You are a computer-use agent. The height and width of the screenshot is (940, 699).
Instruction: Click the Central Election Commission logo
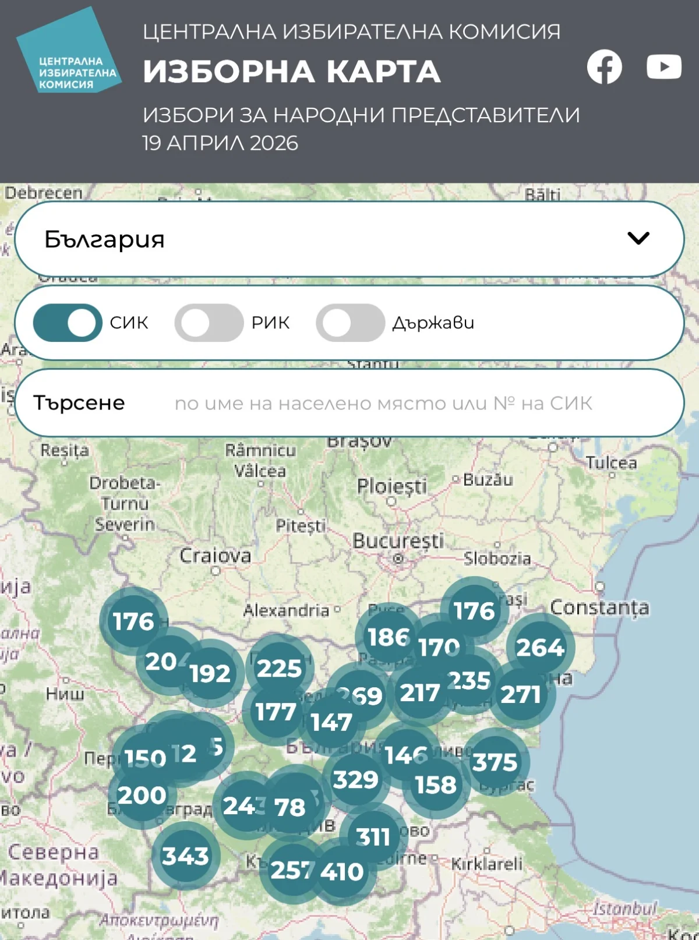pyautogui.click(x=69, y=52)
